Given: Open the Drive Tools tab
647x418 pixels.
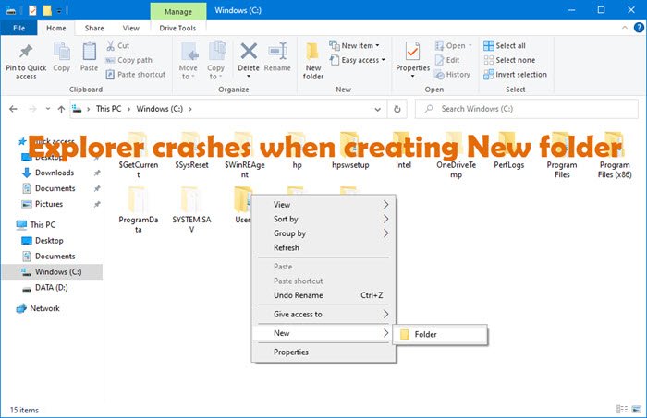Looking at the screenshot, I should pyautogui.click(x=177, y=28).
